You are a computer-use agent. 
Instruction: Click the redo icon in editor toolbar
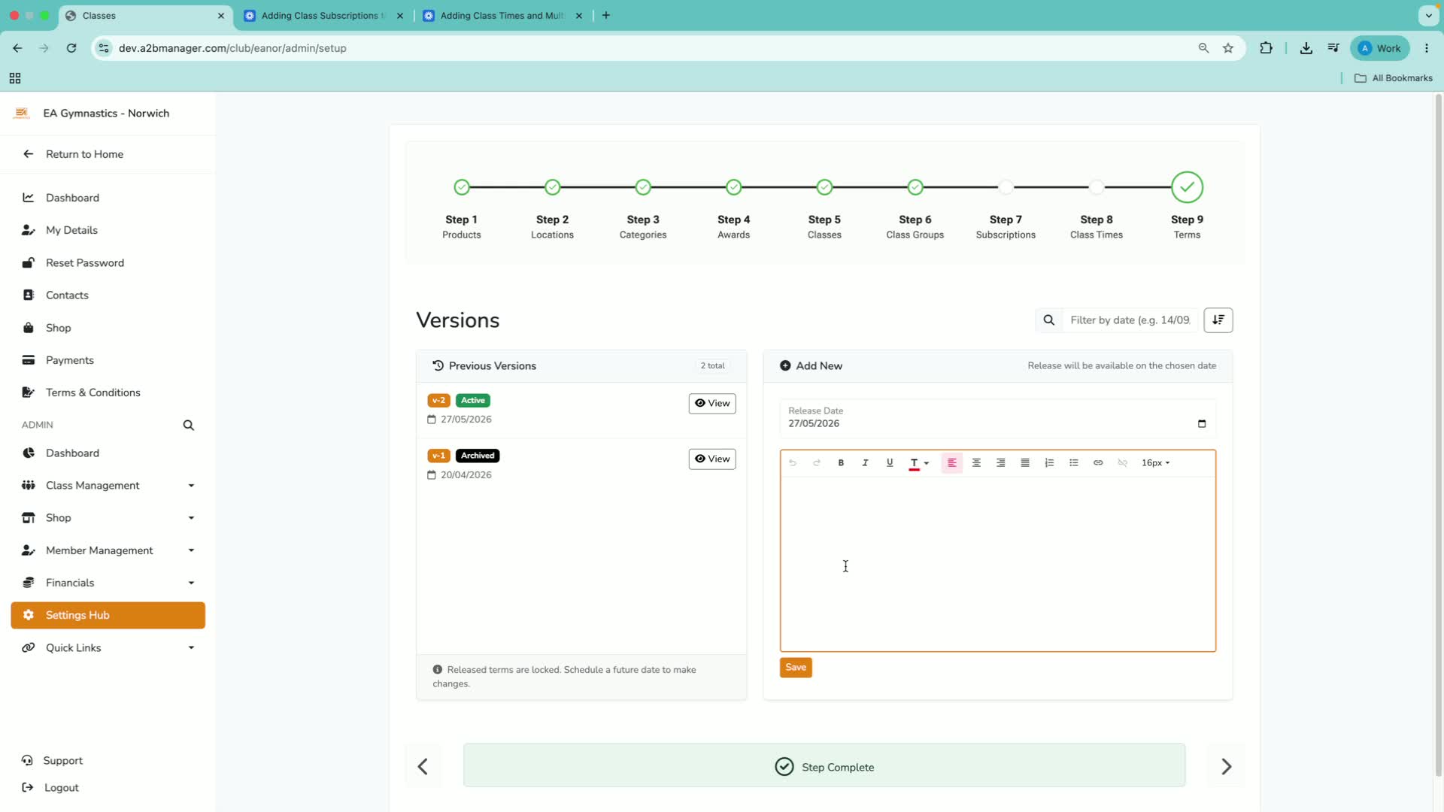click(817, 462)
